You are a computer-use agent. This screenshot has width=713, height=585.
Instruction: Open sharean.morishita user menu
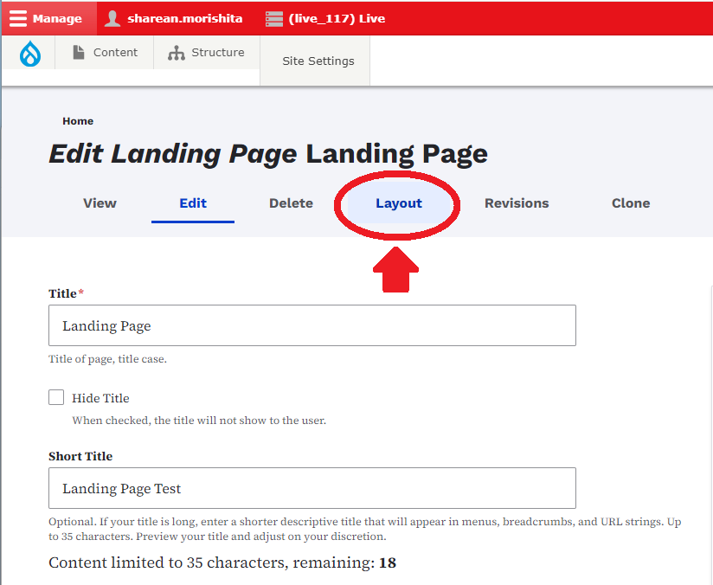coord(184,19)
